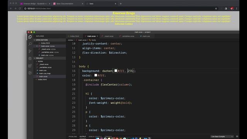
Task: Collapse the styles folder
Action: 40,61
